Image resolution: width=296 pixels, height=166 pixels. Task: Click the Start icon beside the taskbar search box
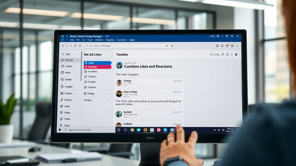click(x=60, y=130)
